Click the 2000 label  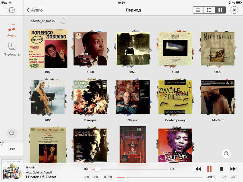(x=48, y=120)
